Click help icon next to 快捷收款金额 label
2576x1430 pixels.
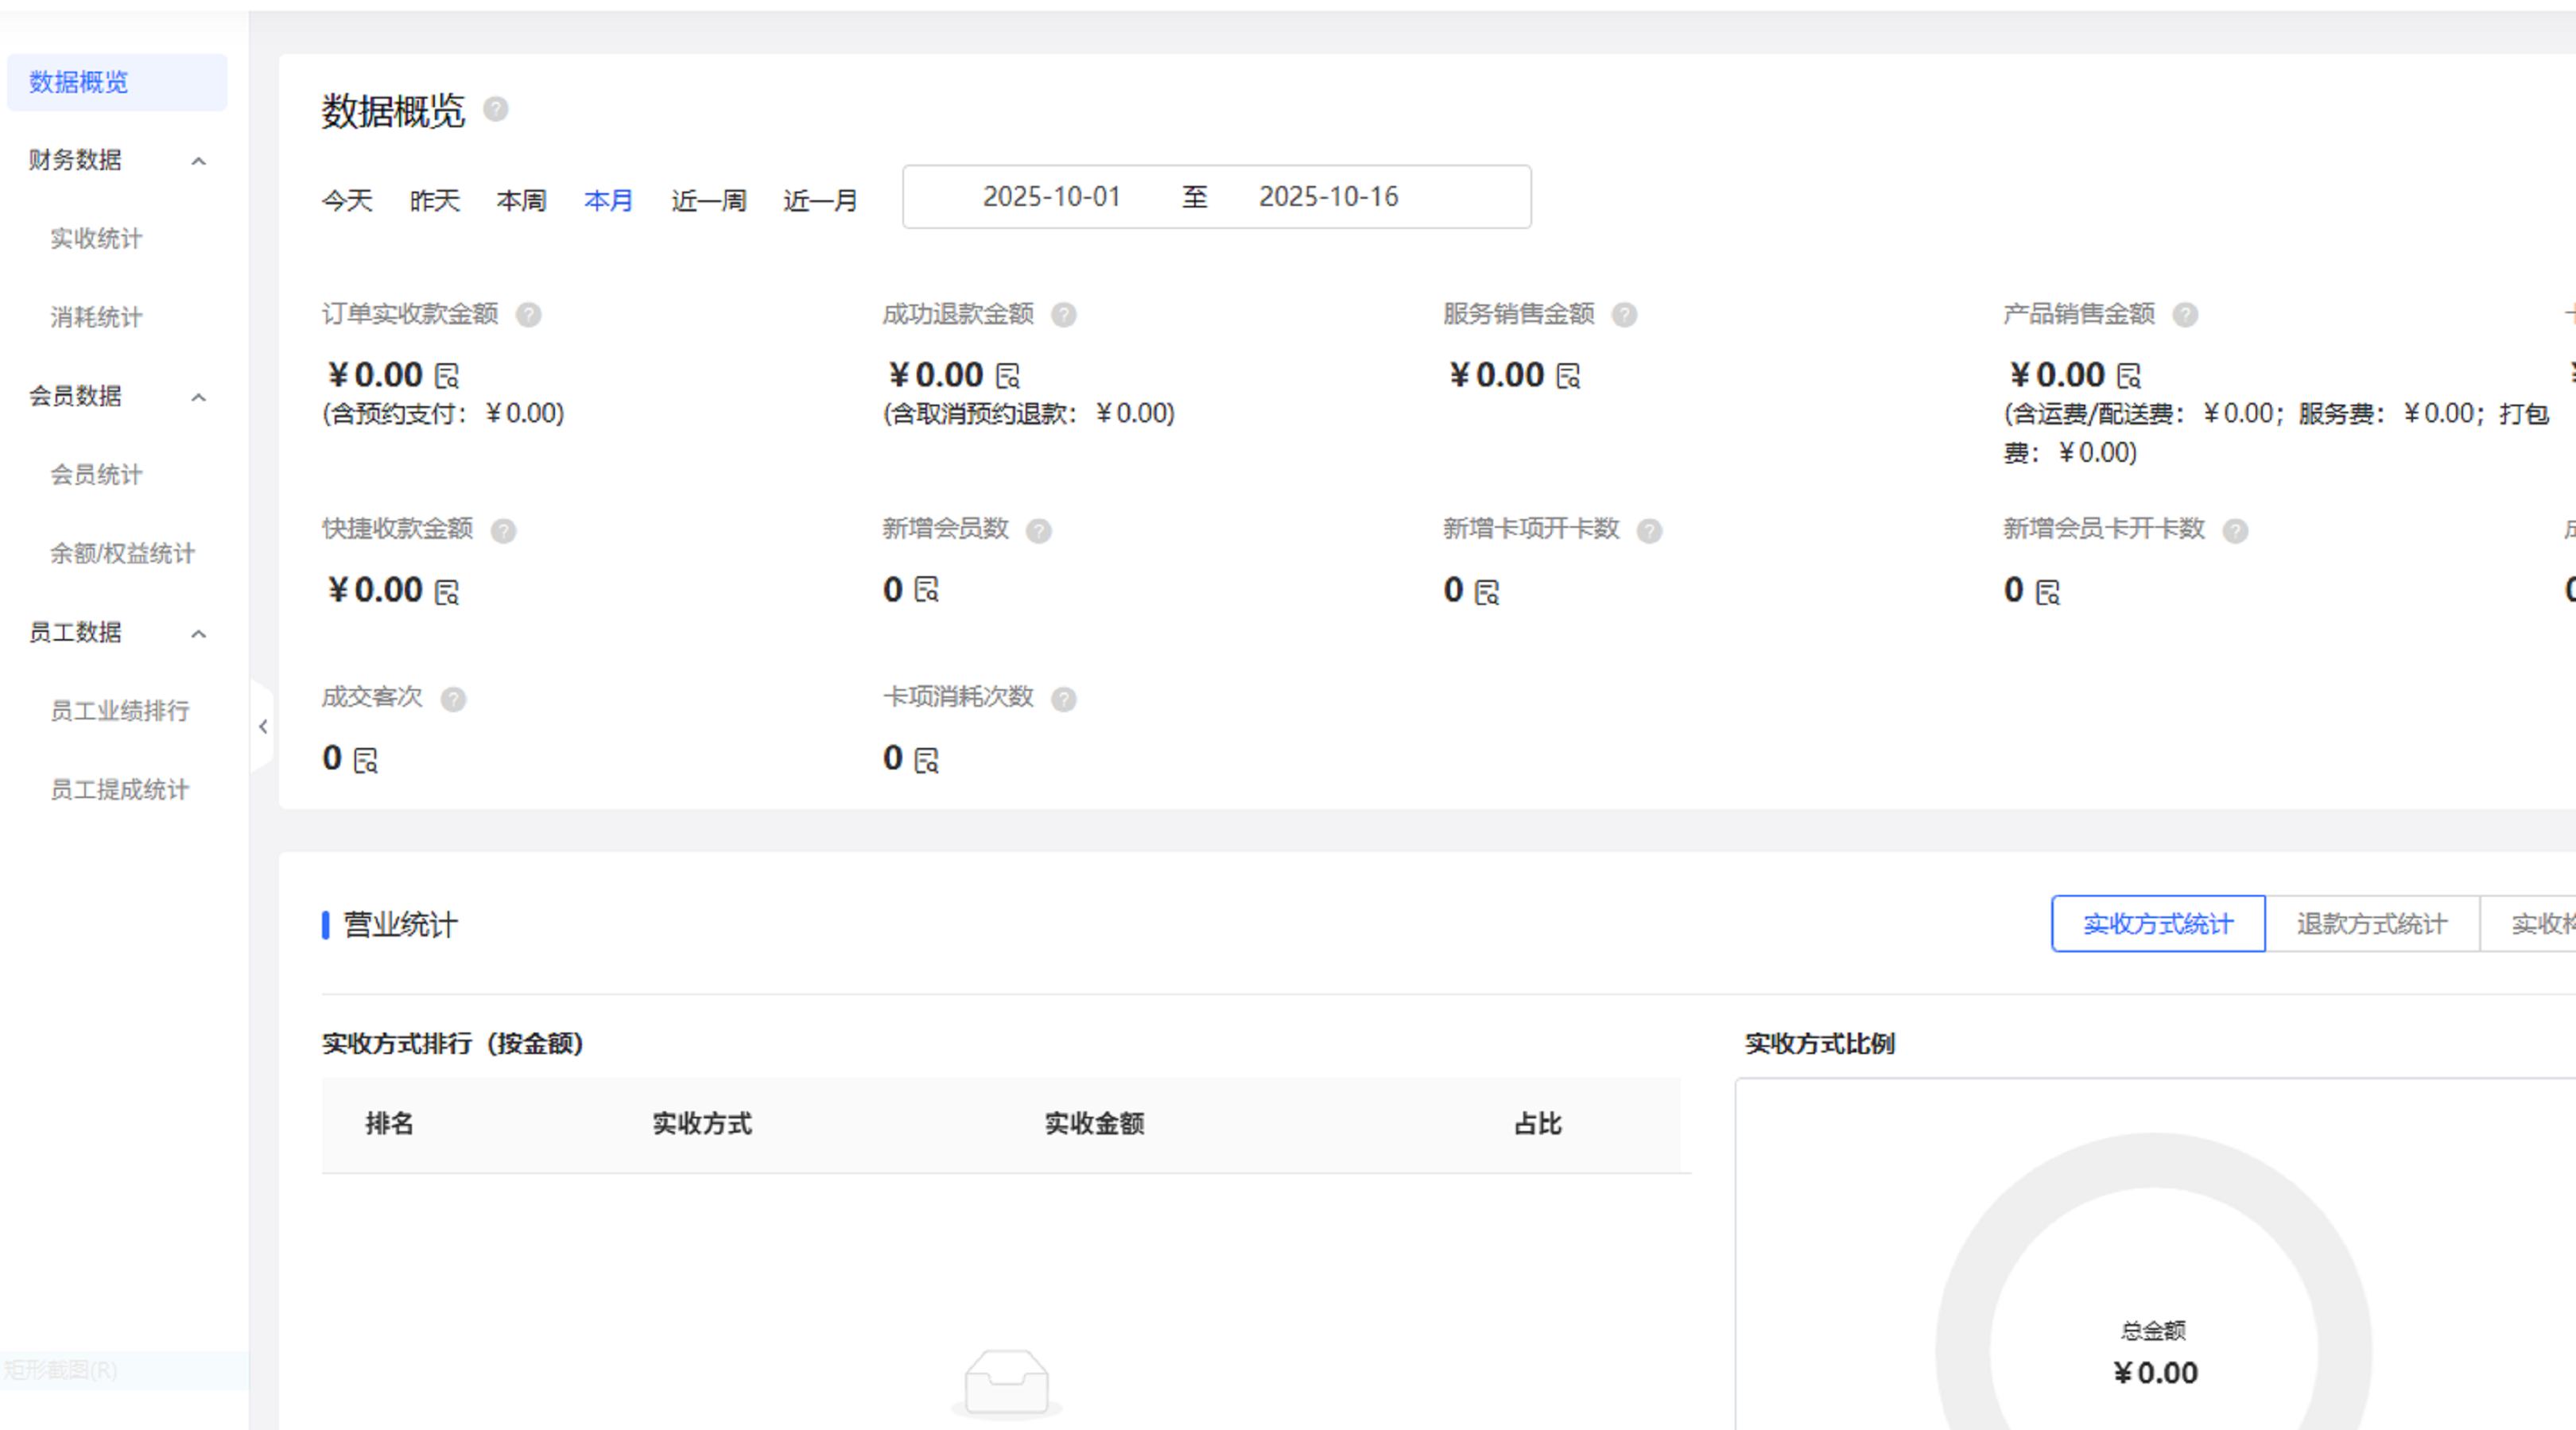coord(503,531)
